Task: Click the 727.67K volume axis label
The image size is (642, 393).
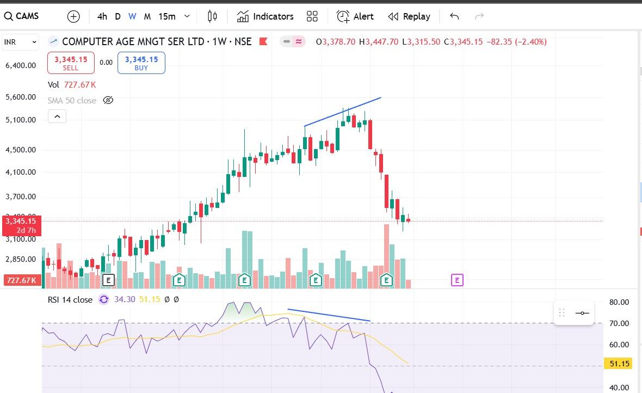Action: coord(22,280)
